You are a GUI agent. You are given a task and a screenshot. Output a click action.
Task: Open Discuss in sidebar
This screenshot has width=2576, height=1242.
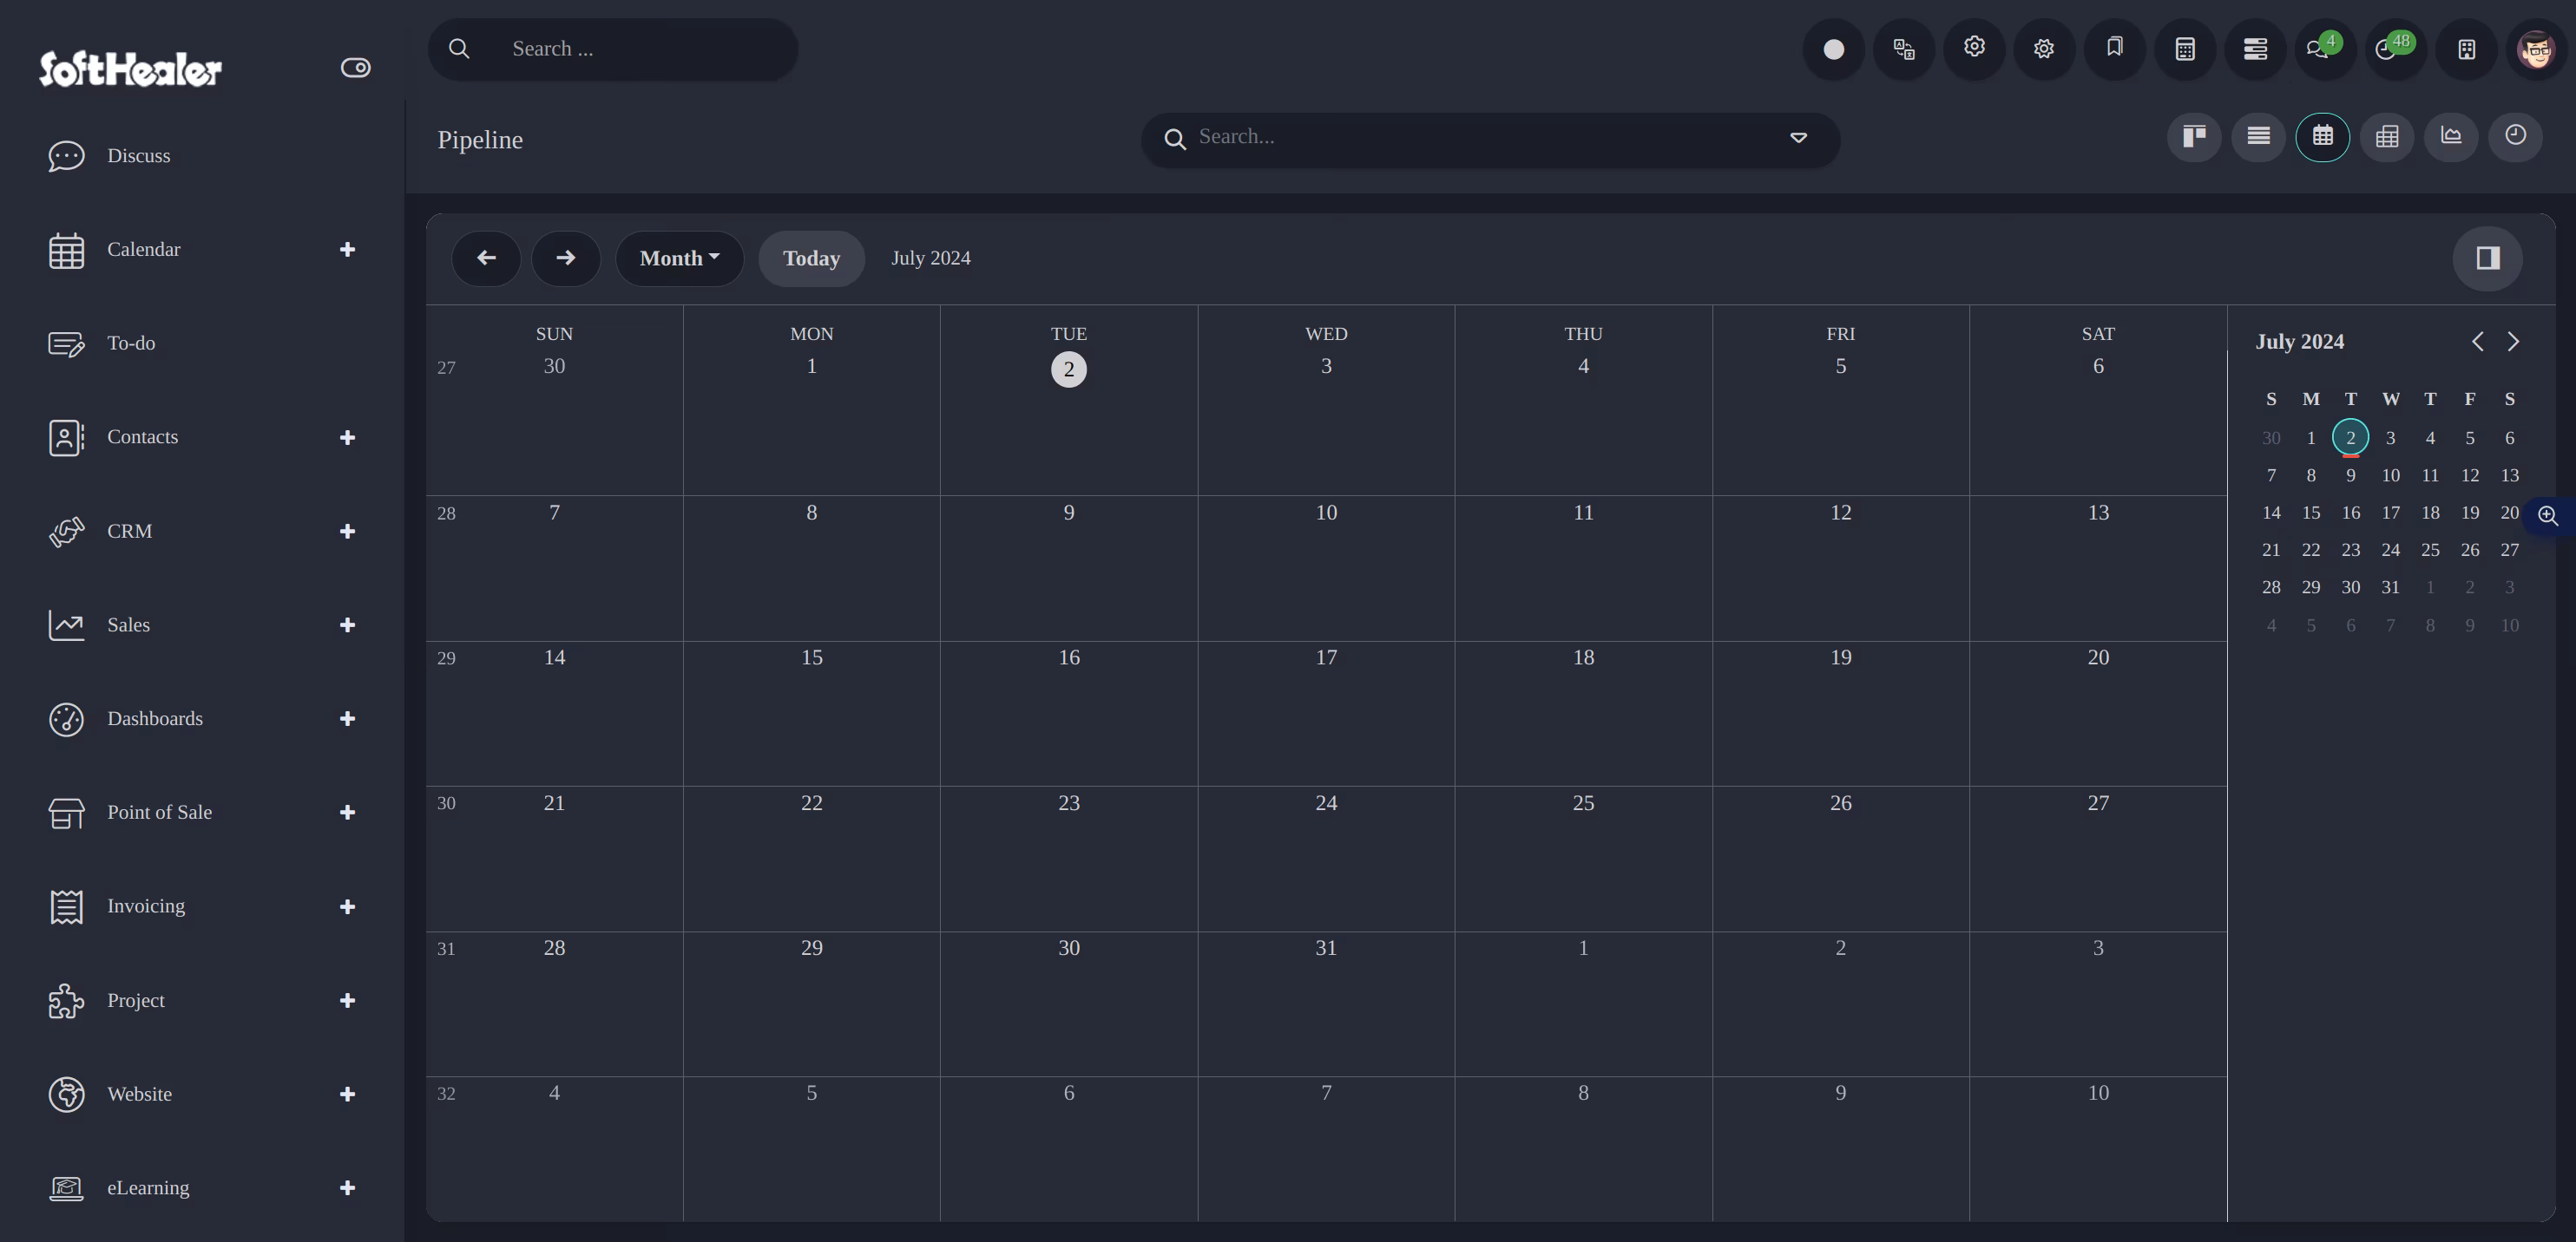pos(139,156)
